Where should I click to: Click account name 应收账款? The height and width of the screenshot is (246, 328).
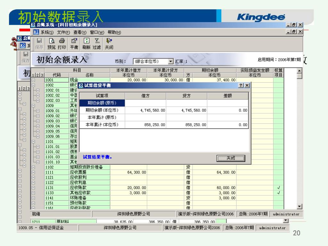[78, 188]
